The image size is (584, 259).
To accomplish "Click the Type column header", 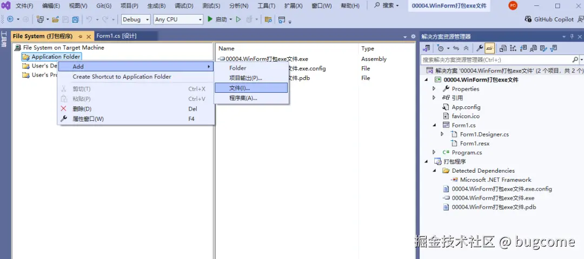I will tap(368, 49).
